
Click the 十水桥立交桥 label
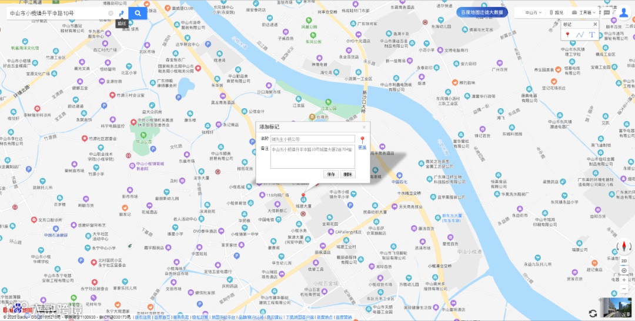click(x=409, y=193)
